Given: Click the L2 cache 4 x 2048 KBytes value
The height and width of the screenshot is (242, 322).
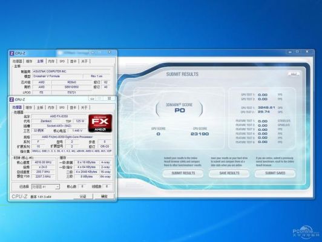Looking at the screenshot, I should pyautogui.click(x=86, y=172).
